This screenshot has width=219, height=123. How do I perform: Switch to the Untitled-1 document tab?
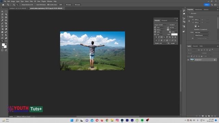point(18,8)
